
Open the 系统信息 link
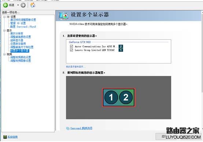coord(12,137)
